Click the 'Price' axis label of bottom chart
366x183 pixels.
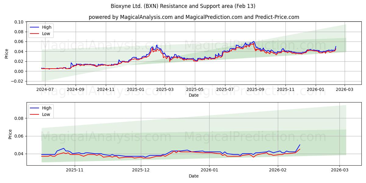point(10,134)
